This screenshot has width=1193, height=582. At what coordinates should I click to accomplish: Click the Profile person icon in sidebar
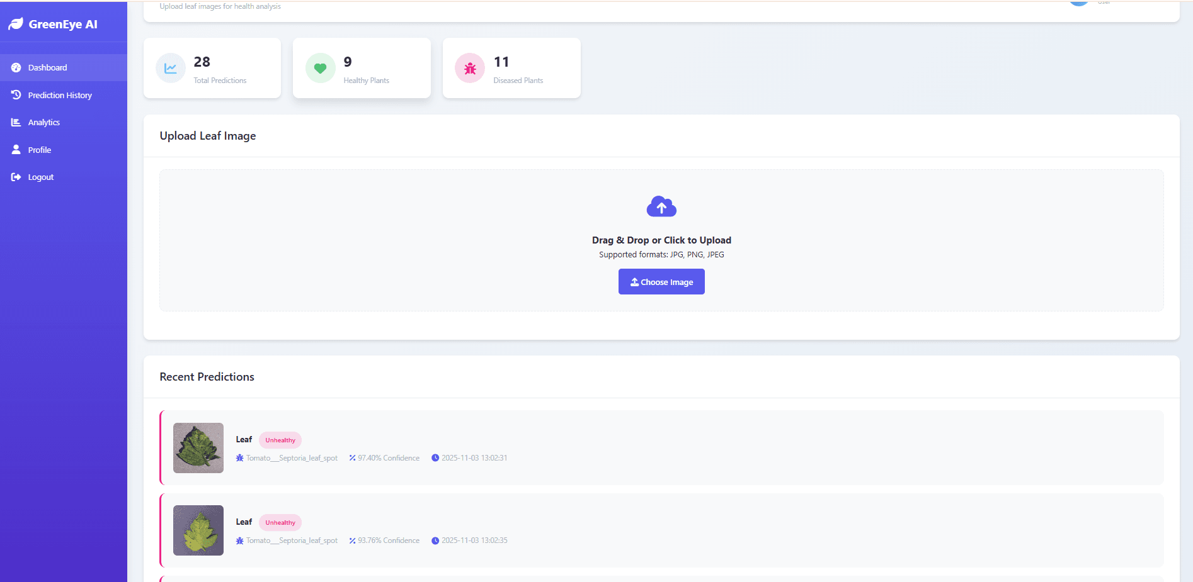pyautogui.click(x=16, y=150)
